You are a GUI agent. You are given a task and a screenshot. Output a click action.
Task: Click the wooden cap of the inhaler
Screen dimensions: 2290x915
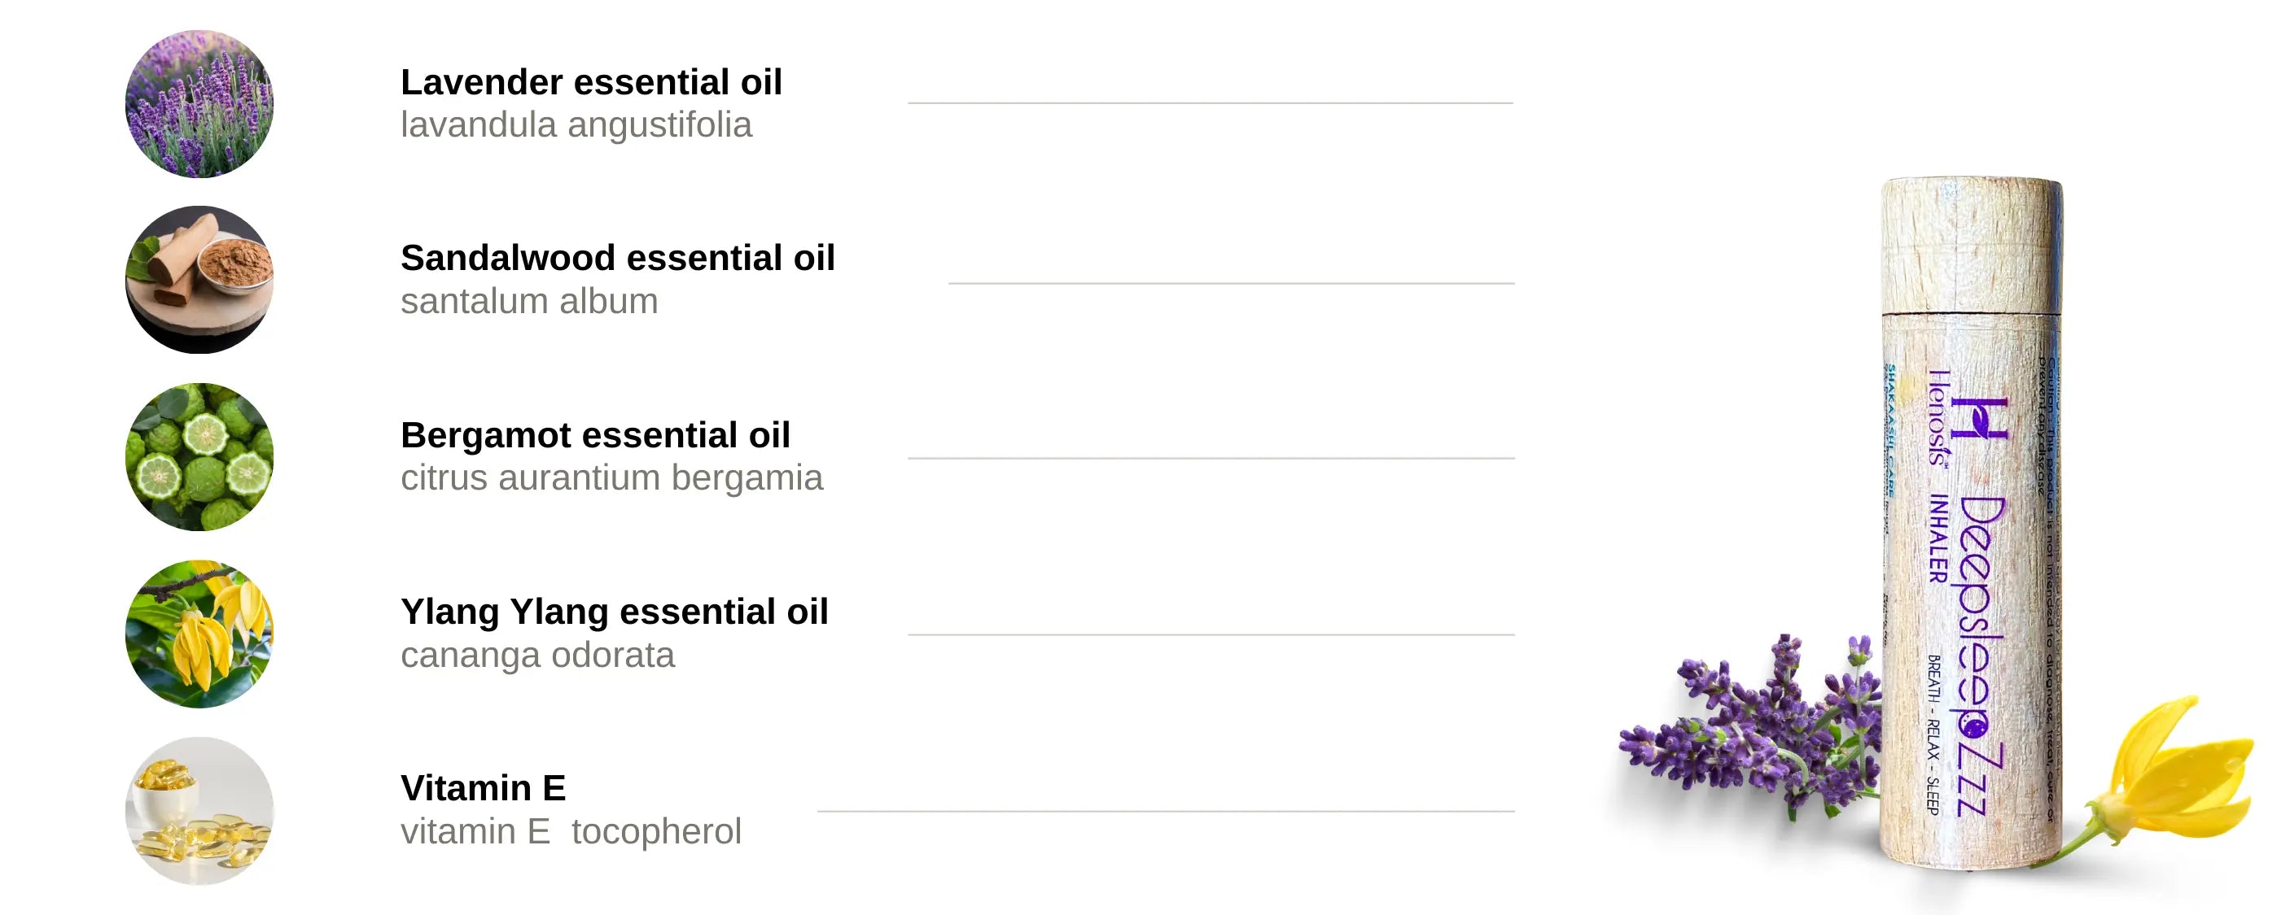coord(1971,244)
